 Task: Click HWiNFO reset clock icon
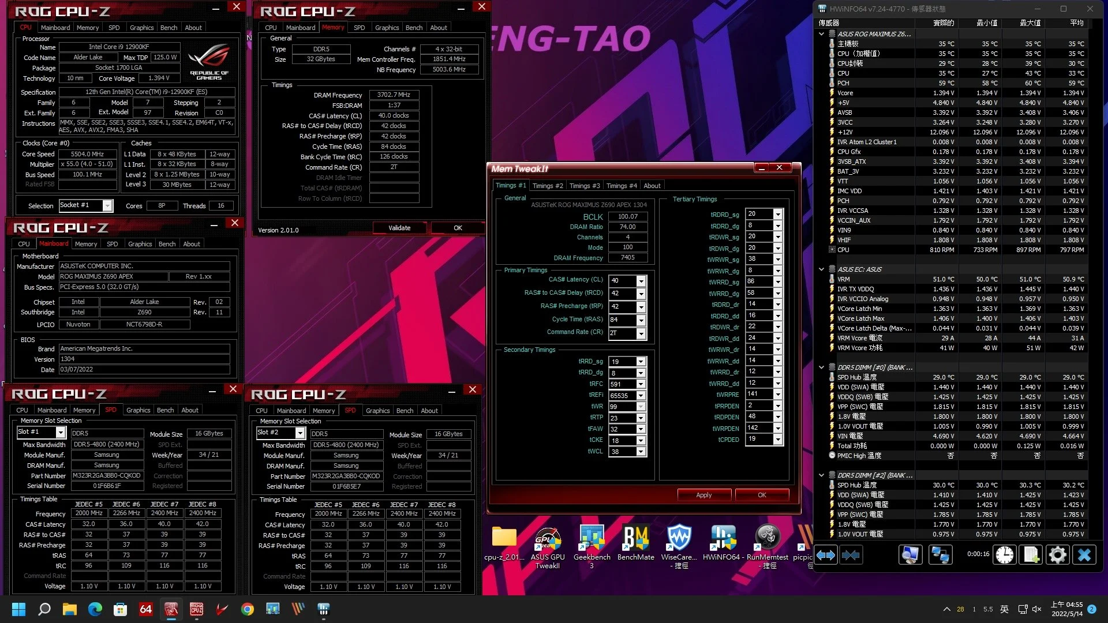[x=1004, y=555]
